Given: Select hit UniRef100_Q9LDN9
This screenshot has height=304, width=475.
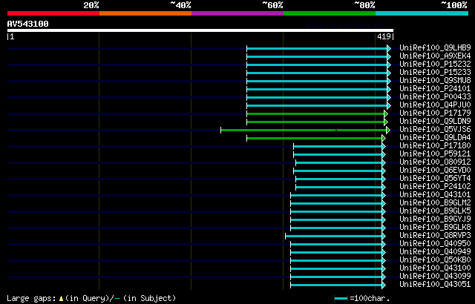Looking at the screenshot, I should (435, 122).
